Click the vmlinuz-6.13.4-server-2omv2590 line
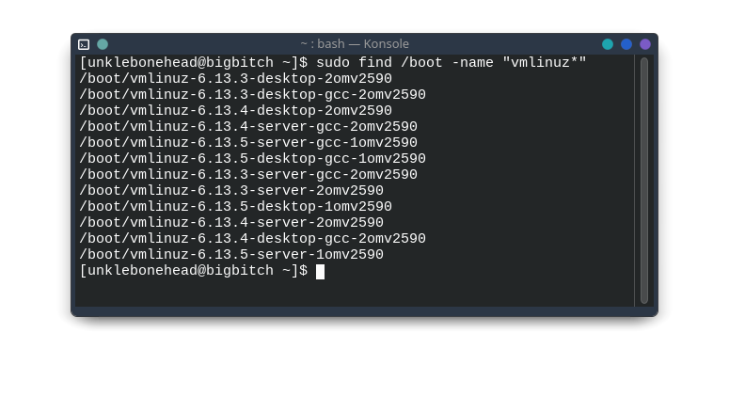 [231, 223]
